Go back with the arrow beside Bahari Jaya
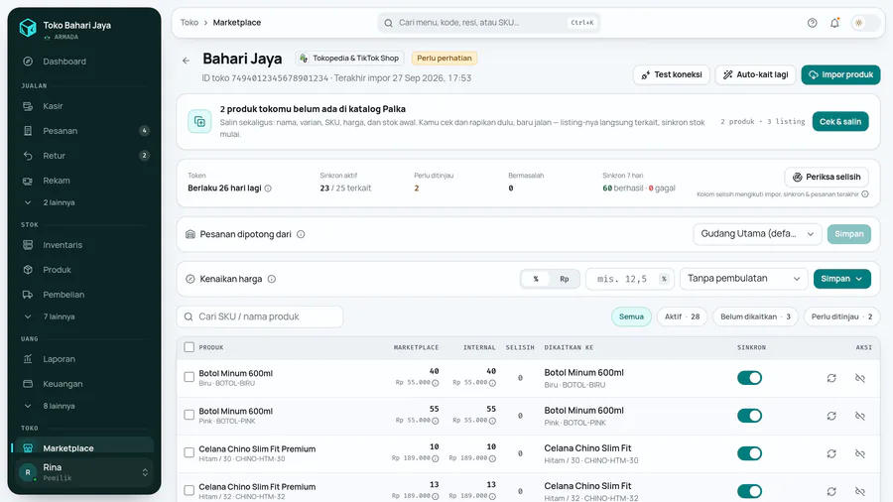This screenshot has height=502, width=893. [x=186, y=61]
